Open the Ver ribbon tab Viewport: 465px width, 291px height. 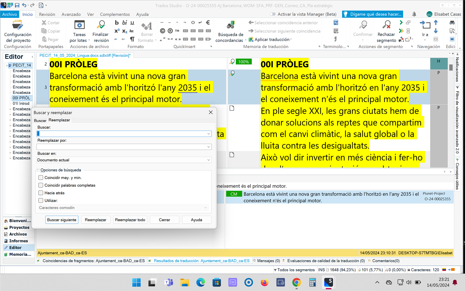click(90, 14)
